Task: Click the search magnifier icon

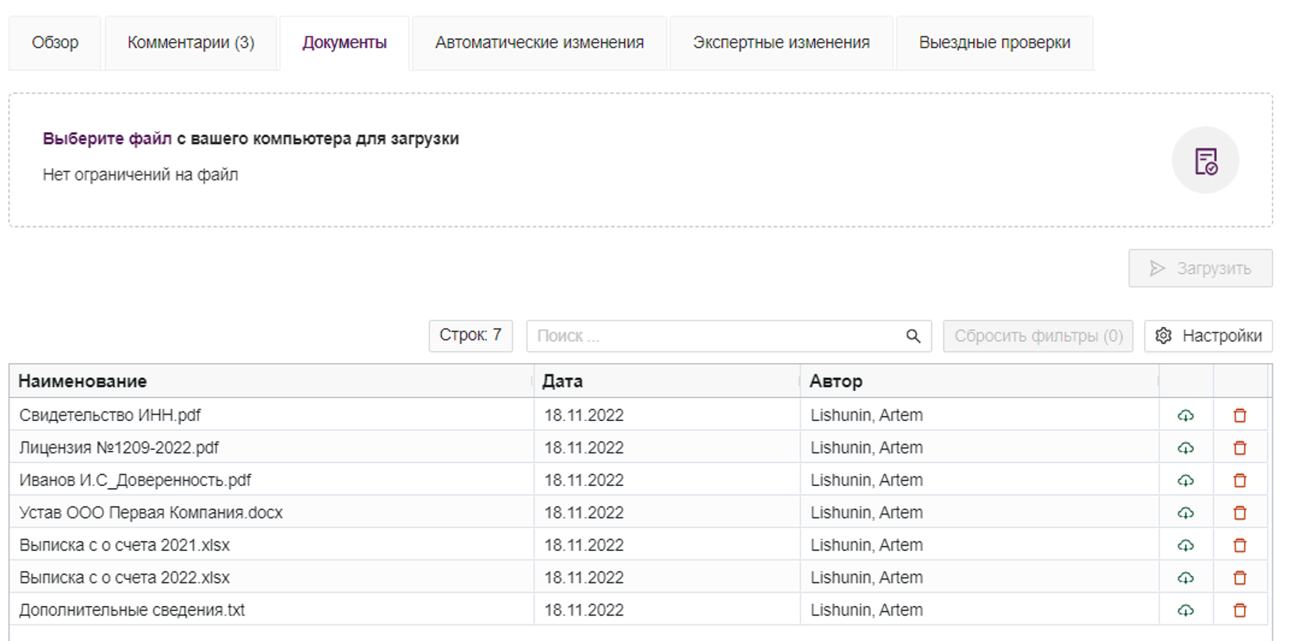Action: [912, 336]
